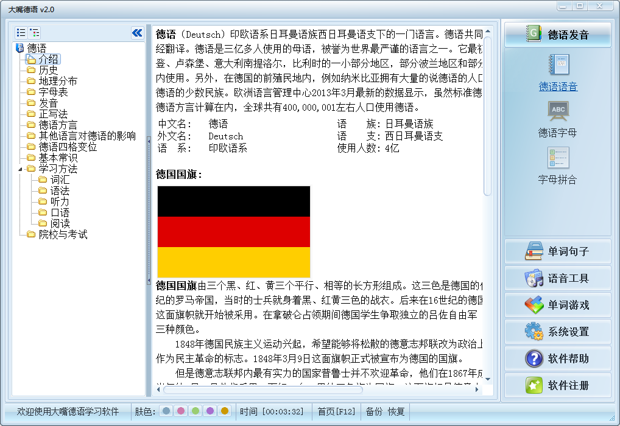Click the panel splitter collapse handle
Image resolution: width=620 pixels, height=426 pixels.
coord(149,210)
